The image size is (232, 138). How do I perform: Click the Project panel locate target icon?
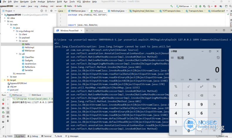pyautogui.click(x=42, y=11)
